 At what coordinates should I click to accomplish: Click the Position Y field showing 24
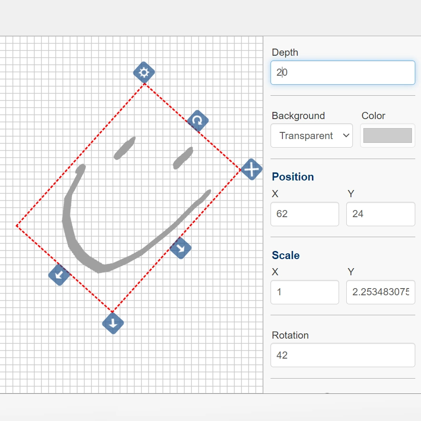click(380, 214)
